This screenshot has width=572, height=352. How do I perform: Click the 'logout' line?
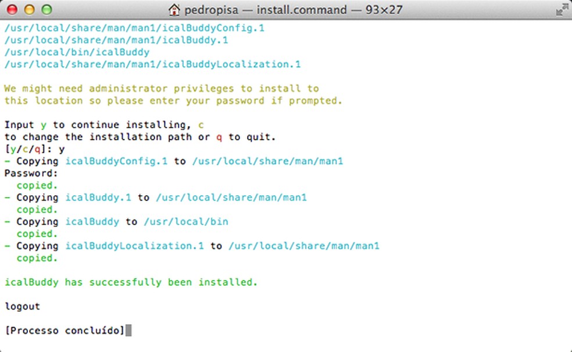pyautogui.click(x=22, y=307)
